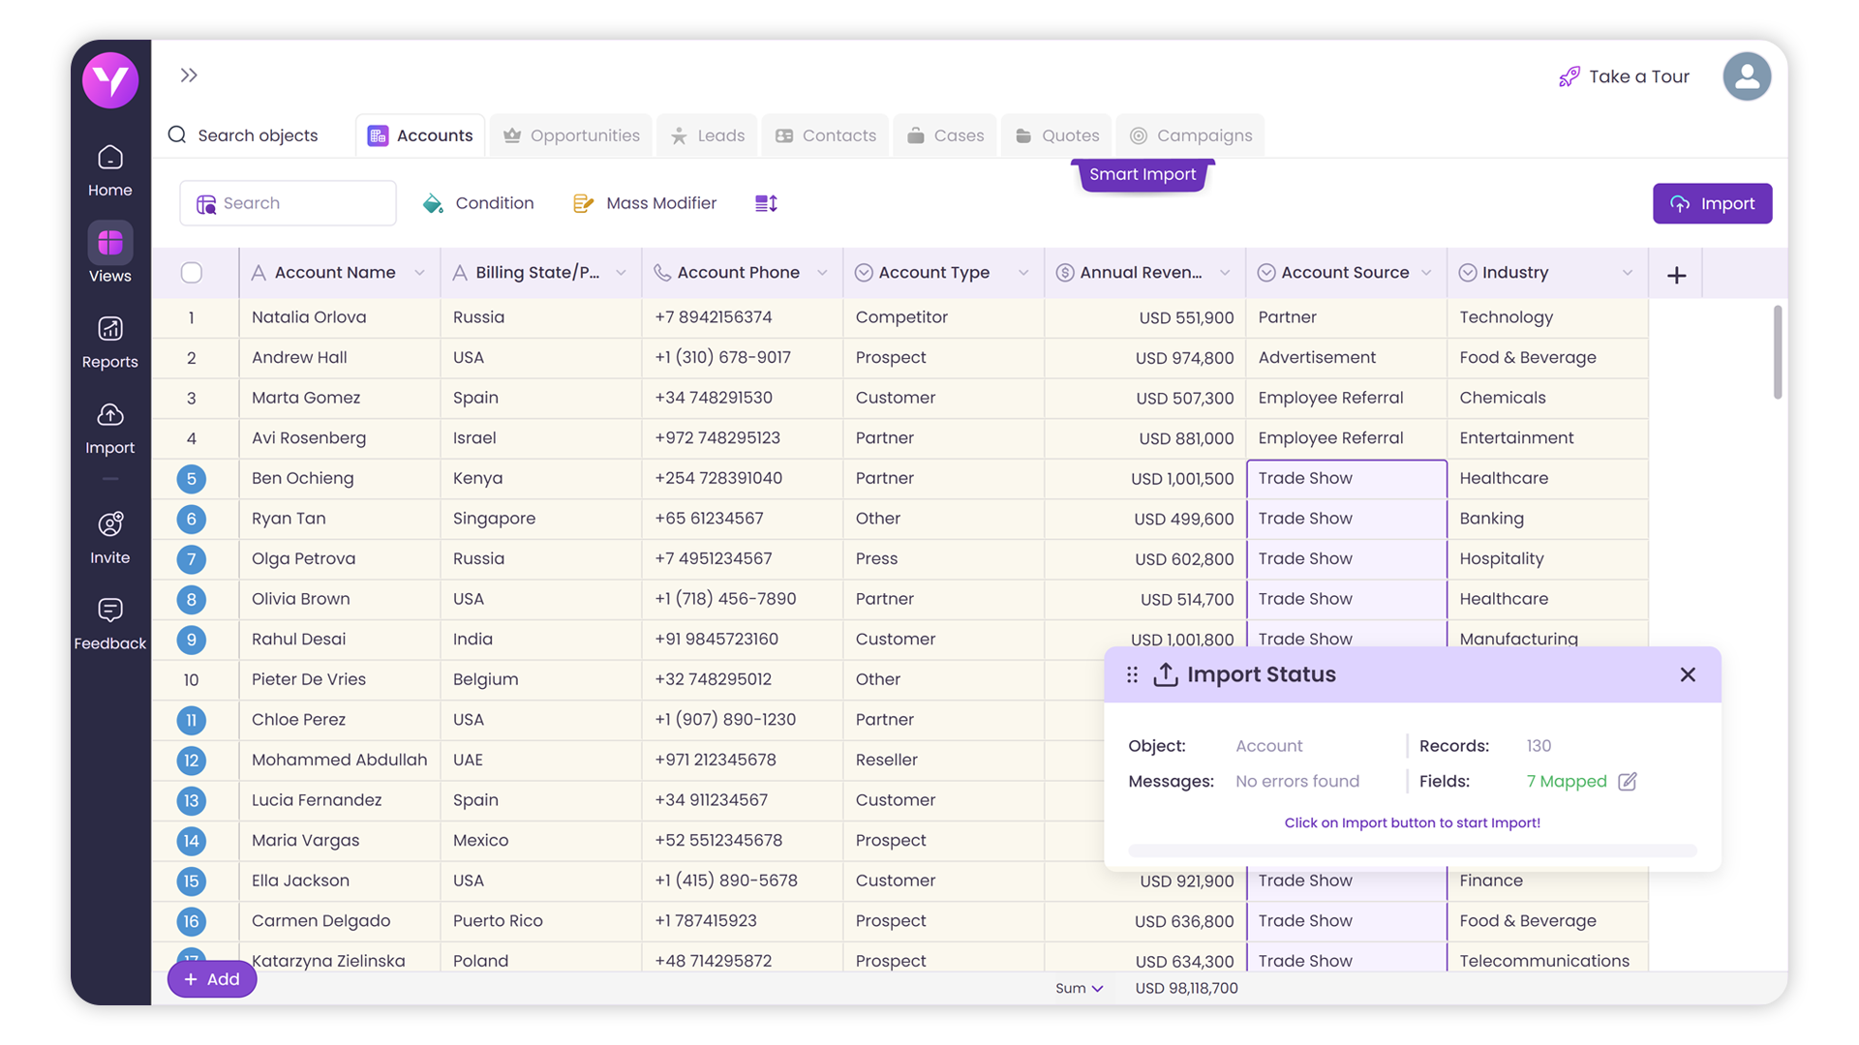Click the sort rows icon in toolbar
1859x1045 pixels.
pyautogui.click(x=766, y=203)
